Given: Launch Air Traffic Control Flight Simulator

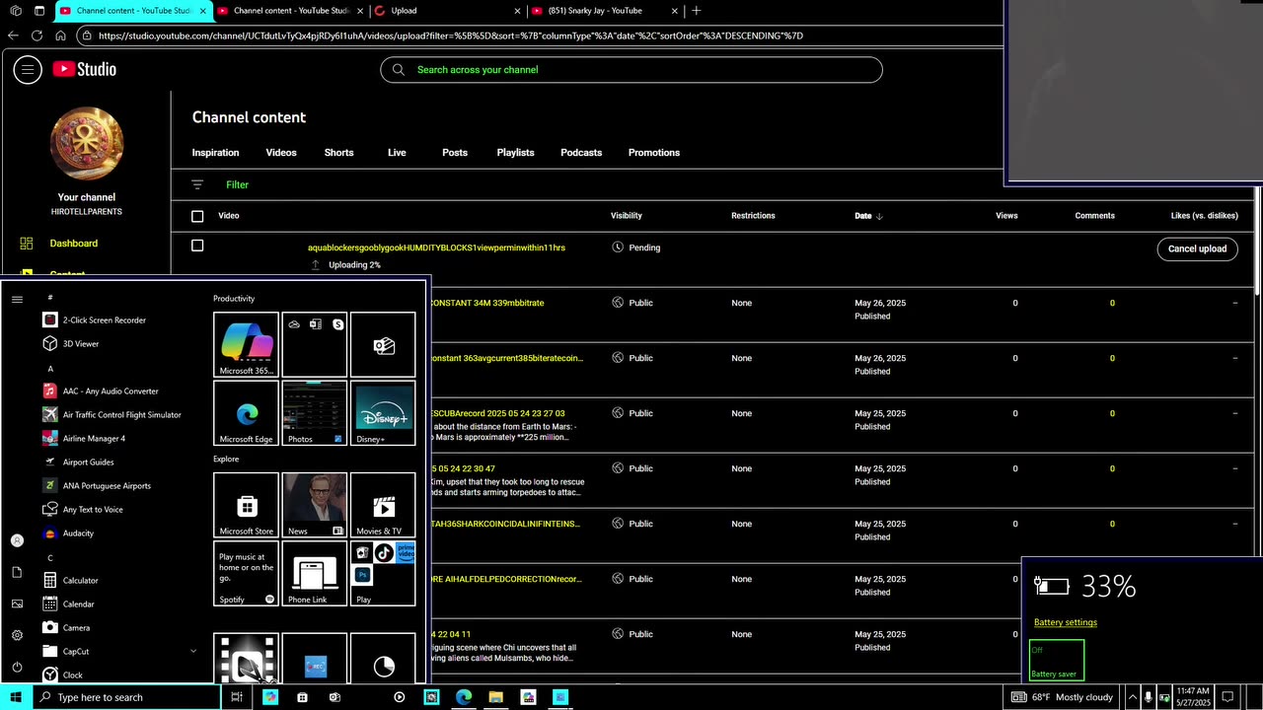Looking at the screenshot, I should coord(112,415).
